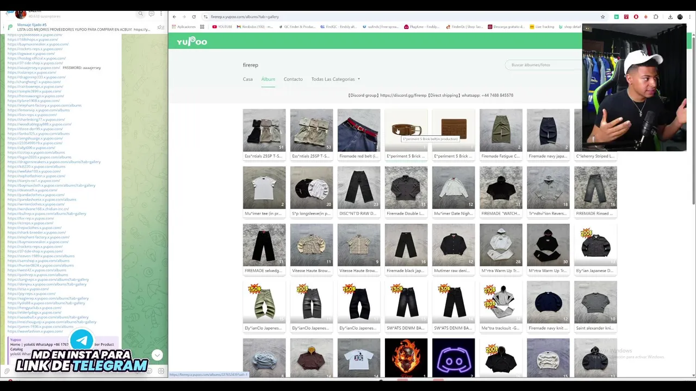
Task: Open the YOUTUBE bookmark
Action: pos(222,27)
